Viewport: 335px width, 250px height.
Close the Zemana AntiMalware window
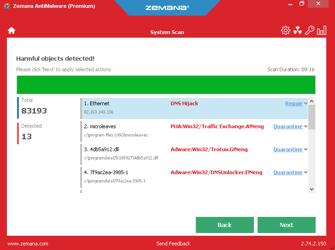[x=318, y=4]
